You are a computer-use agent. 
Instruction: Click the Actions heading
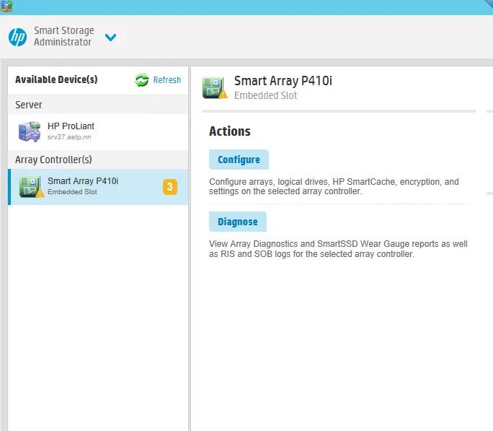point(230,131)
